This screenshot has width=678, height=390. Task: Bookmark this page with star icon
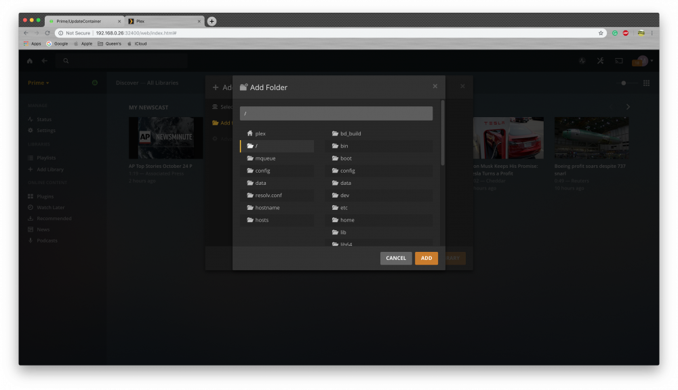[x=601, y=32]
